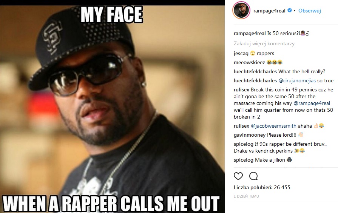View likes via Liczba polubień: 26 455

pyautogui.click(x=262, y=187)
